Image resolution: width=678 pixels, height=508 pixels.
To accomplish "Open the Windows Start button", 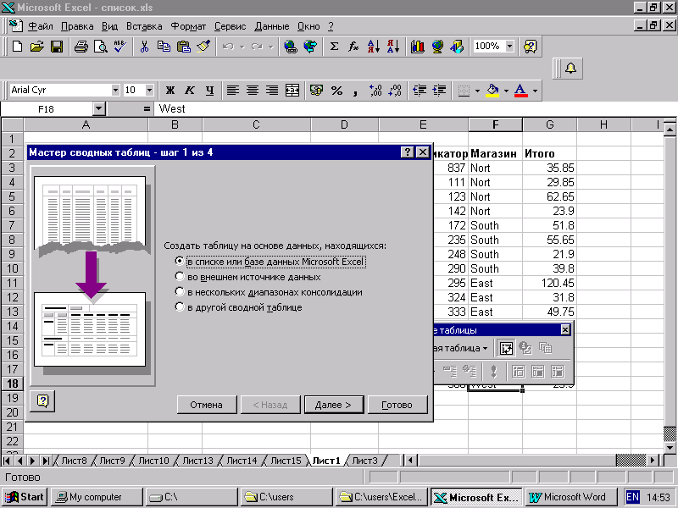I will coord(25,497).
